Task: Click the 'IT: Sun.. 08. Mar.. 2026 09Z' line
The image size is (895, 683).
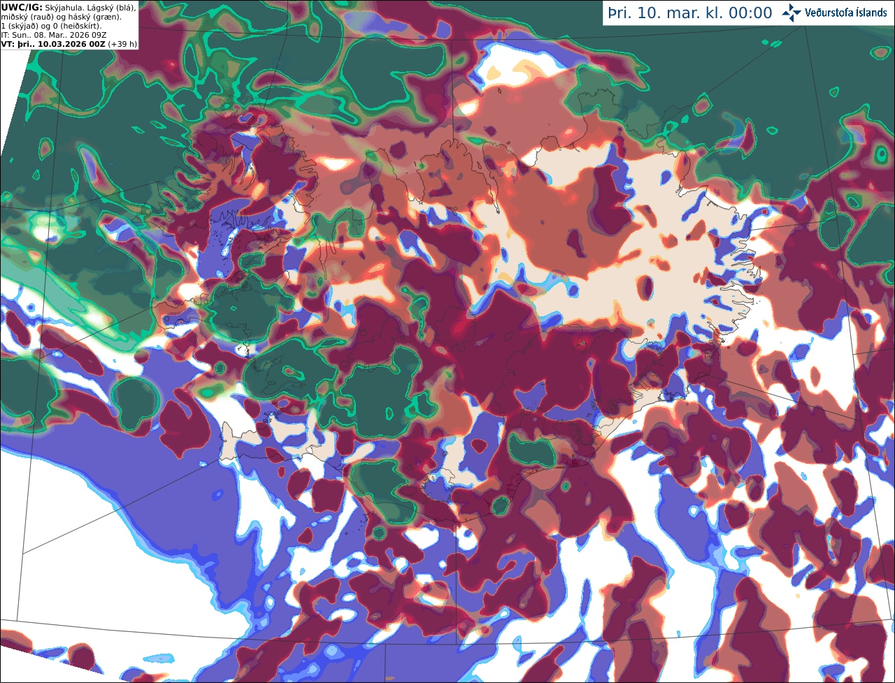Action: 54,35
